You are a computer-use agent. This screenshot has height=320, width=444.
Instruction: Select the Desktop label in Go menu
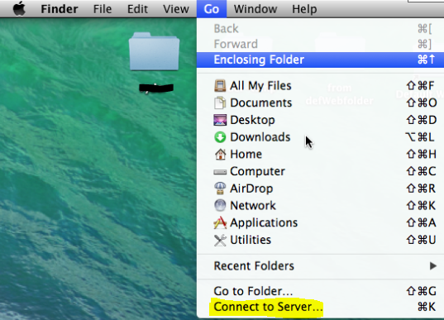[x=252, y=120]
